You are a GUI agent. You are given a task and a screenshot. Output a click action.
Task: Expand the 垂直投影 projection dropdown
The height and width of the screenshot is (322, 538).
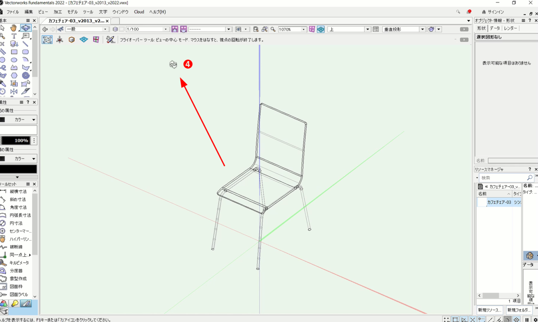pyautogui.click(x=422, y=29)
